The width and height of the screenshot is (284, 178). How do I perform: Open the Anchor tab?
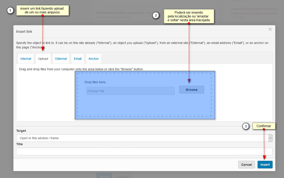tap(94, 59)
